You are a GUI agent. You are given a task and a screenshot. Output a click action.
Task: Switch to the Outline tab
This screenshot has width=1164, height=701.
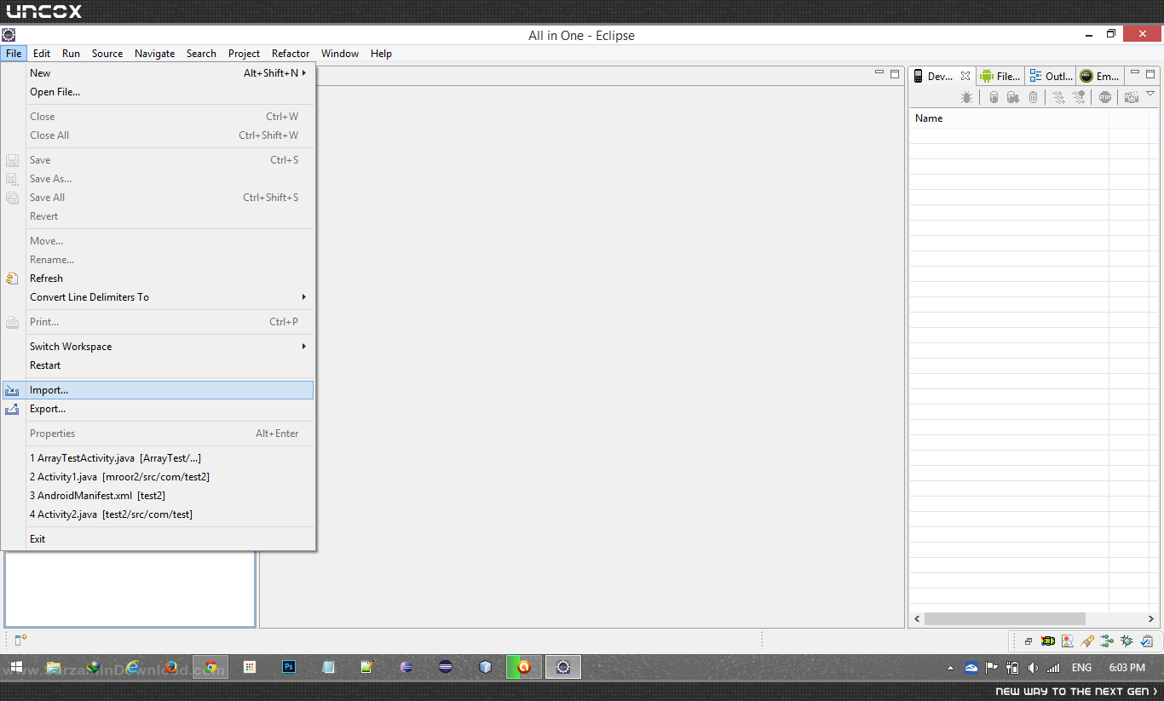coord(1051,76)
